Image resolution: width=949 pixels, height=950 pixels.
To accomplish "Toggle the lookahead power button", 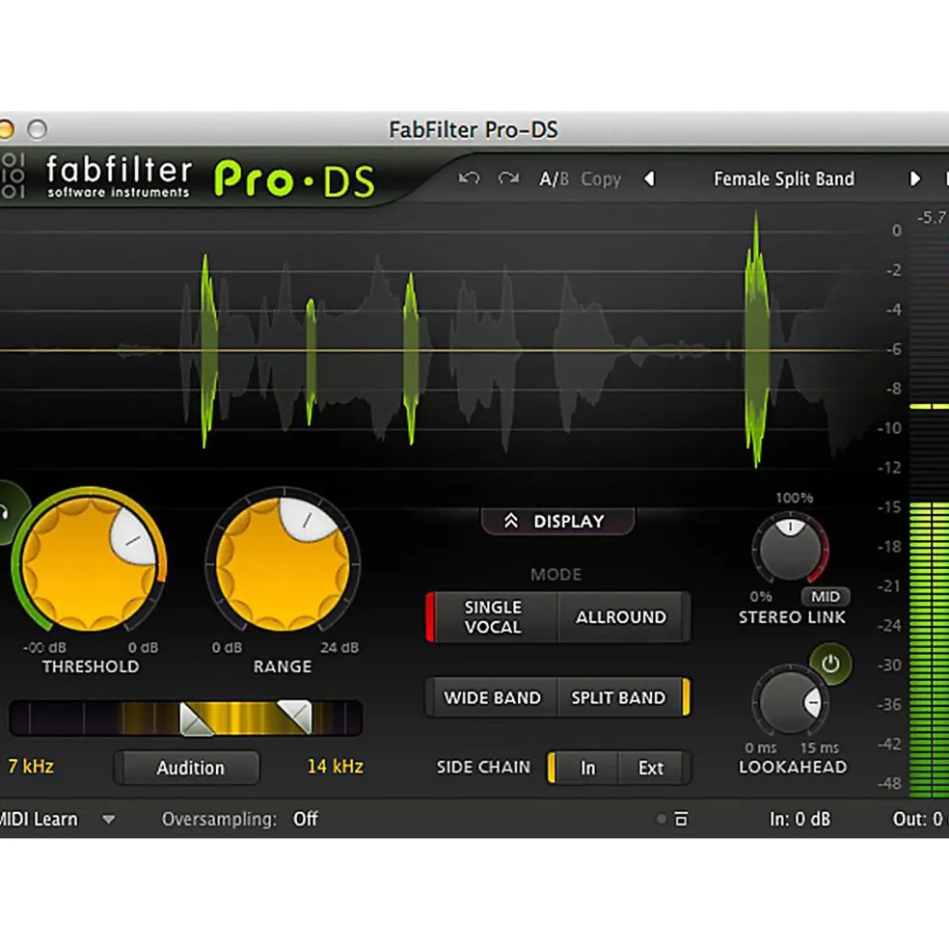I will pyautogui.click(x=830, y=664).
